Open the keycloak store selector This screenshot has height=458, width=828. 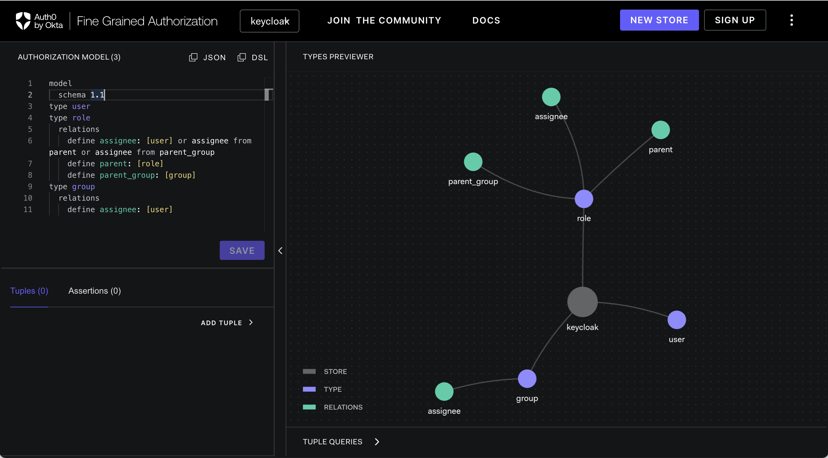pos(269,21)
